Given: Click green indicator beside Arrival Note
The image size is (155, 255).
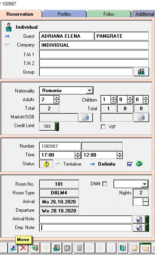Looking at the screenshot, I should pos(147,219).
